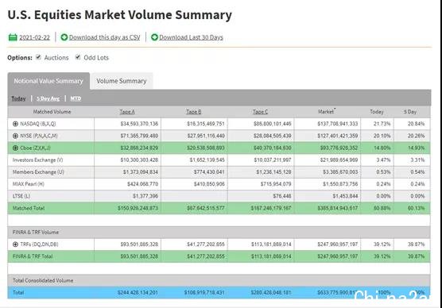
Task: Sort by Tape A column header
Action: (x=127, y=112)
